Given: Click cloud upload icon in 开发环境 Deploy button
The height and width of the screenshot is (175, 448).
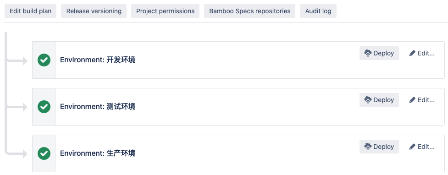Looking at the screenshot, I should [368, 53].
